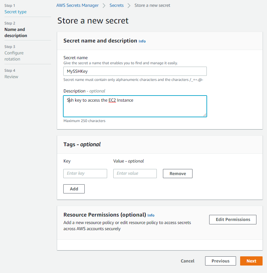The image size is (267, 273).
Task: Click inside the Secret name field
Action: pos(135,71)
